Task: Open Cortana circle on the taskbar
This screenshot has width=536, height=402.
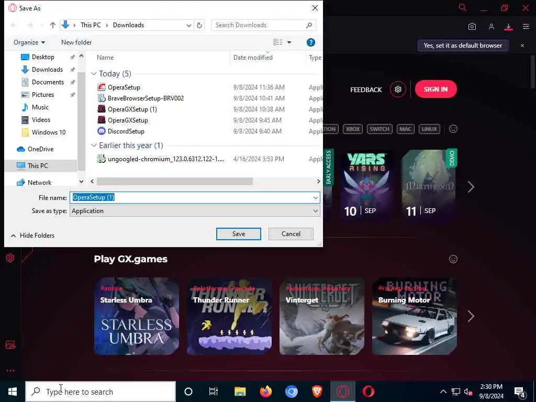Action: [188, 392]
